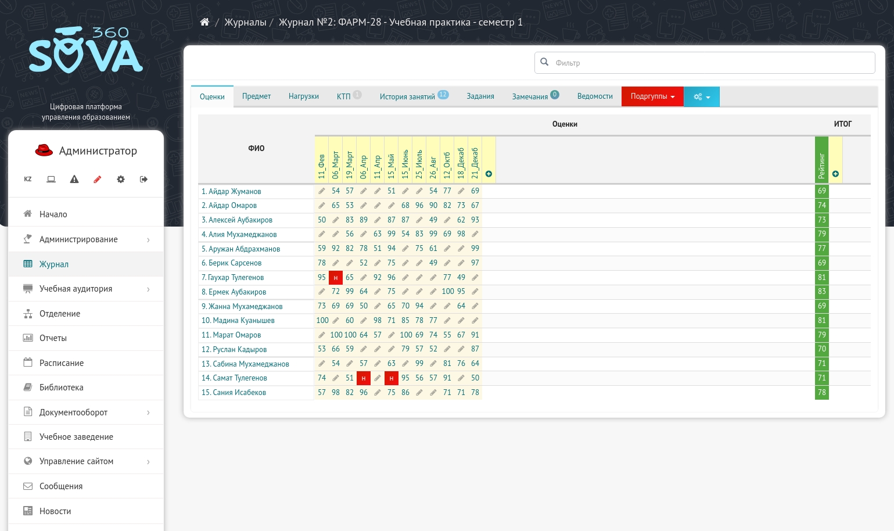Click the first red 'н' mark in Самат Тулегенов row
Image resolution: width=894 pixels, height=531 pixels.
(x=364, y=378)
